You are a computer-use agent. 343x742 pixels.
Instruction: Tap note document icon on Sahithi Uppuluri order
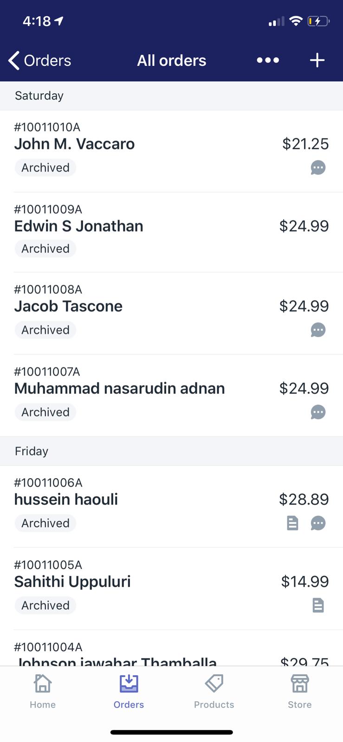tap(318, 605)
